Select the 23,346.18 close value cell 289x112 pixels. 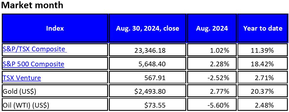tap(147, 50)
